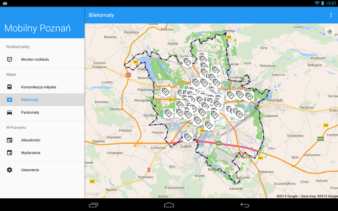The width and height of the screenshot is (338, 211).
Task: Click the 434 road shield
Action: (x=326, y=125)
